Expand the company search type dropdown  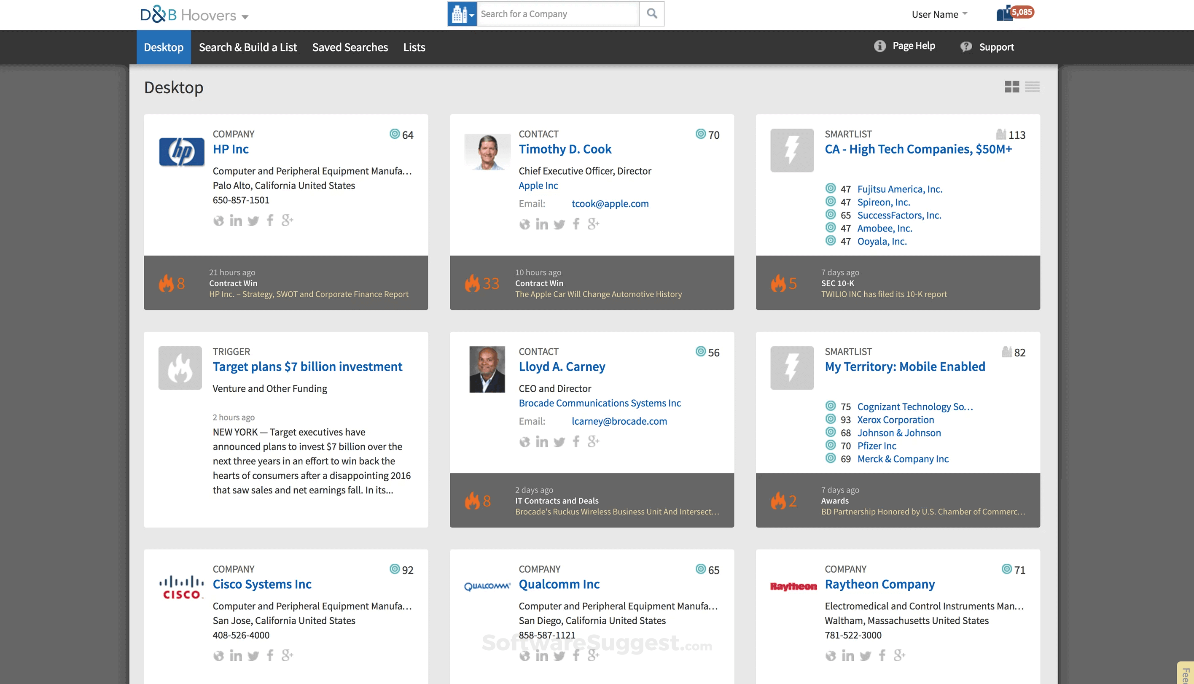[x=462, y=14]
